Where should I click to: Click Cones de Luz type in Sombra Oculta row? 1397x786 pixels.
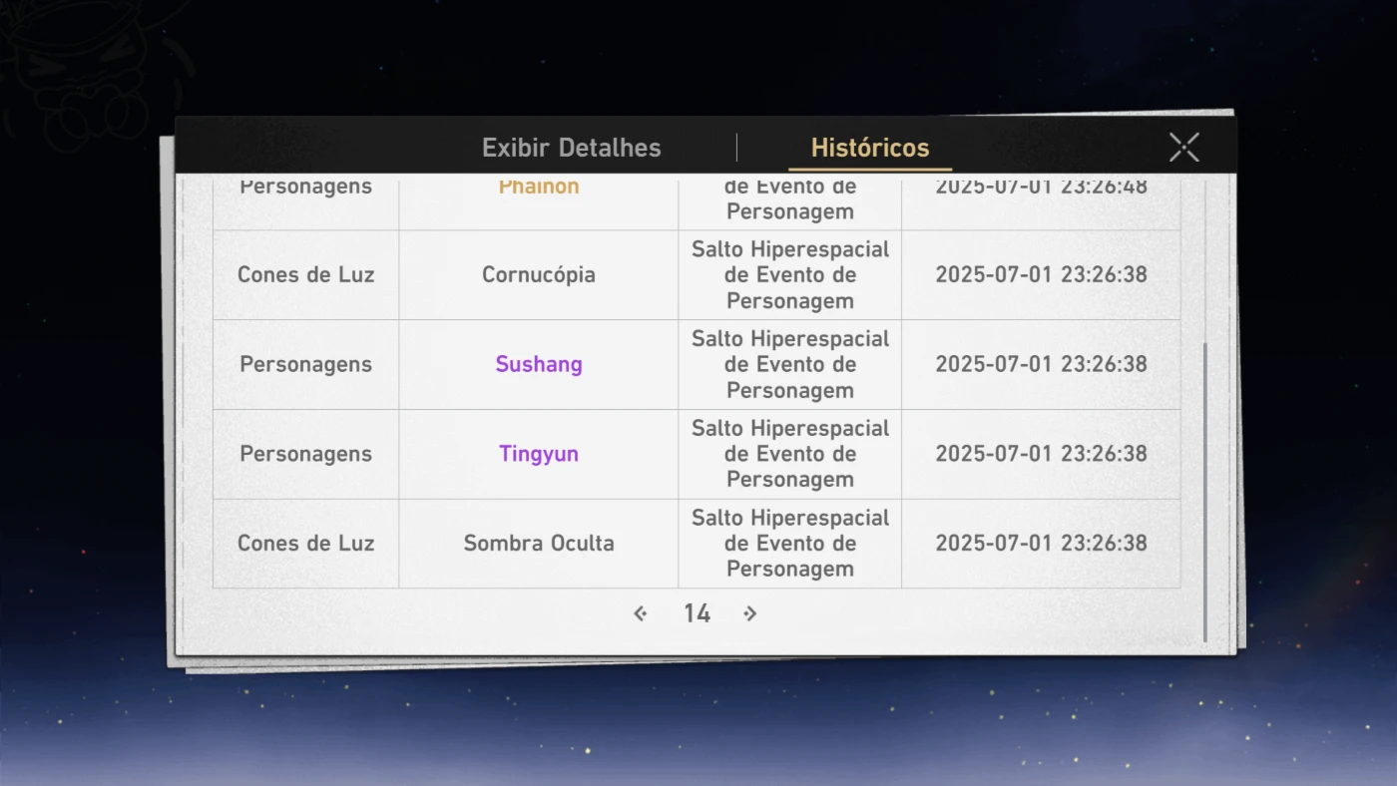(306, 544)
